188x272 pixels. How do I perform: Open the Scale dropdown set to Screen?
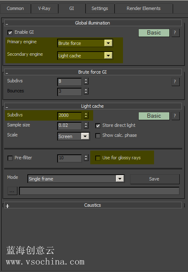pyautogui.click(x=74, y=136)
